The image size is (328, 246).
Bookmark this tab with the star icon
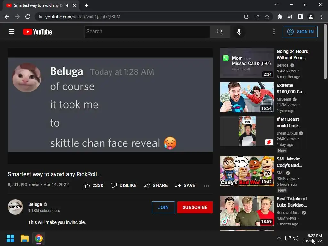[267, 17]
